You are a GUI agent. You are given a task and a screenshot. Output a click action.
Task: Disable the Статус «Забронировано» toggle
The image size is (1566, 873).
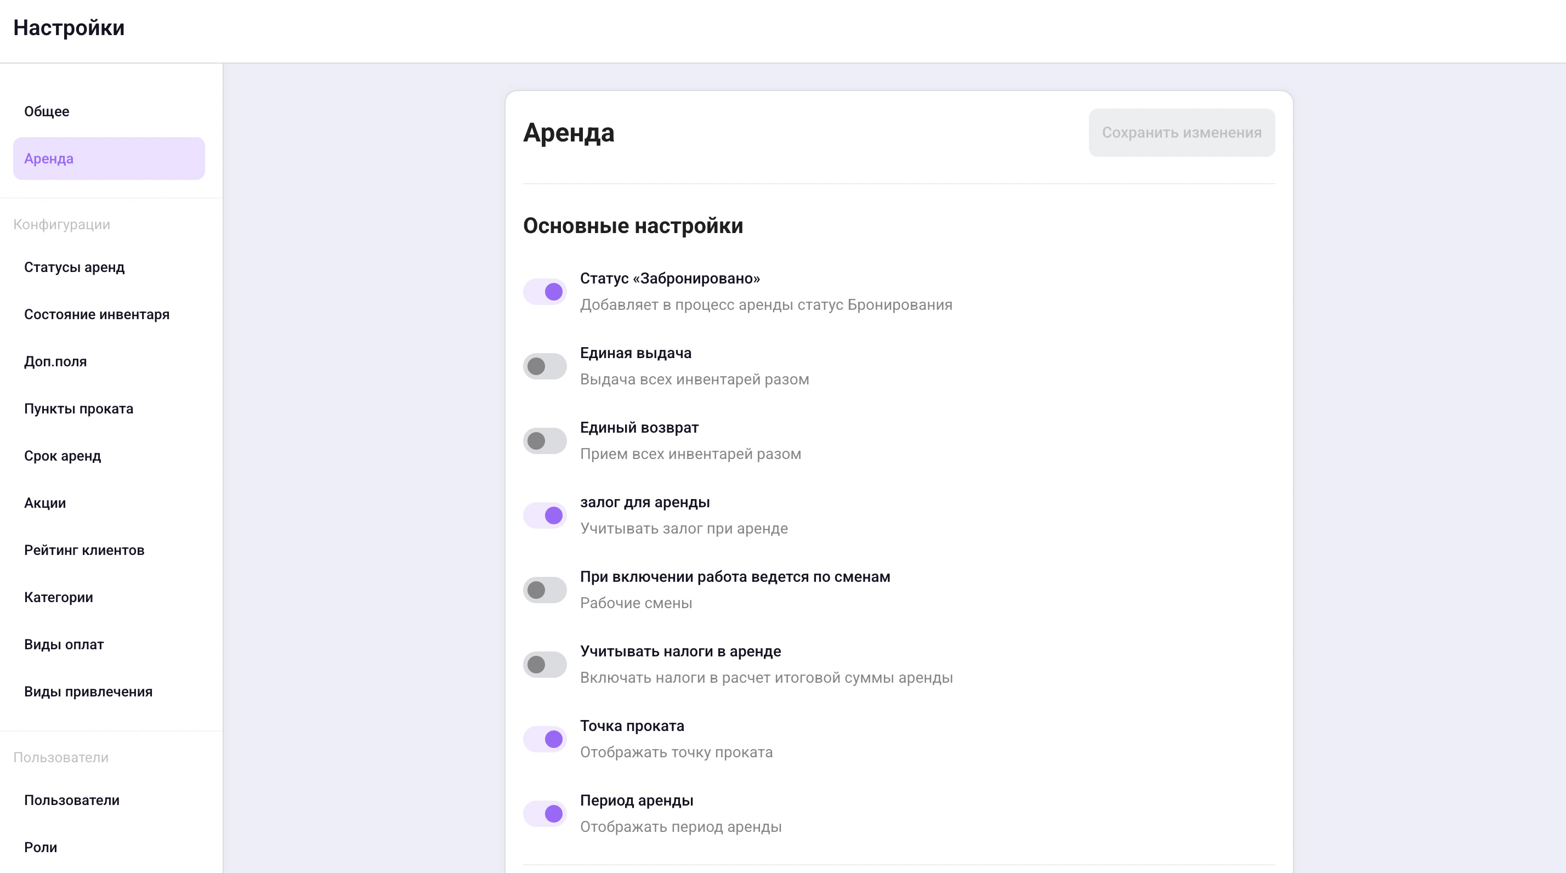[x=544, y=292]
